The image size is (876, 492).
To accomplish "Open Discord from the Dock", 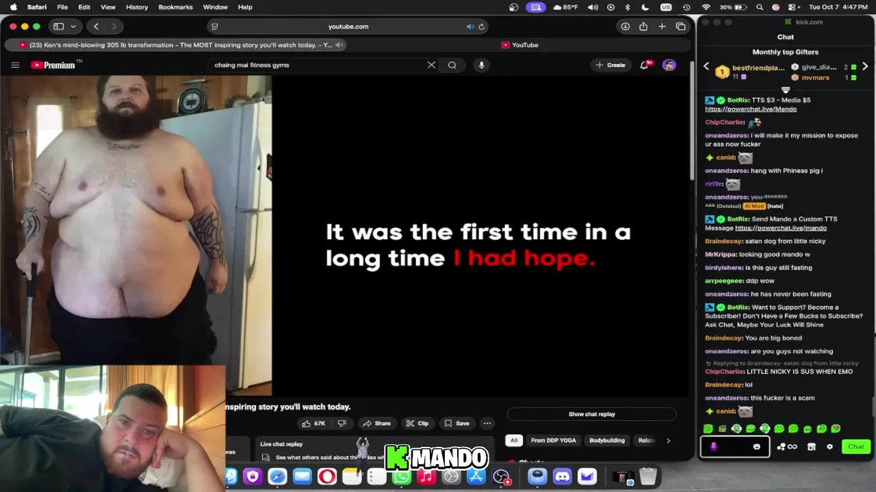I will pyautogui.click(x=562, y=476).
